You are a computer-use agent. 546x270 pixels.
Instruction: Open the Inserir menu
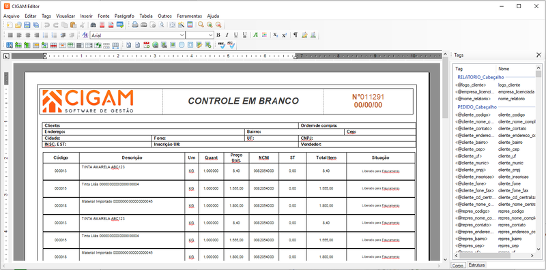(x=87, y=16)
